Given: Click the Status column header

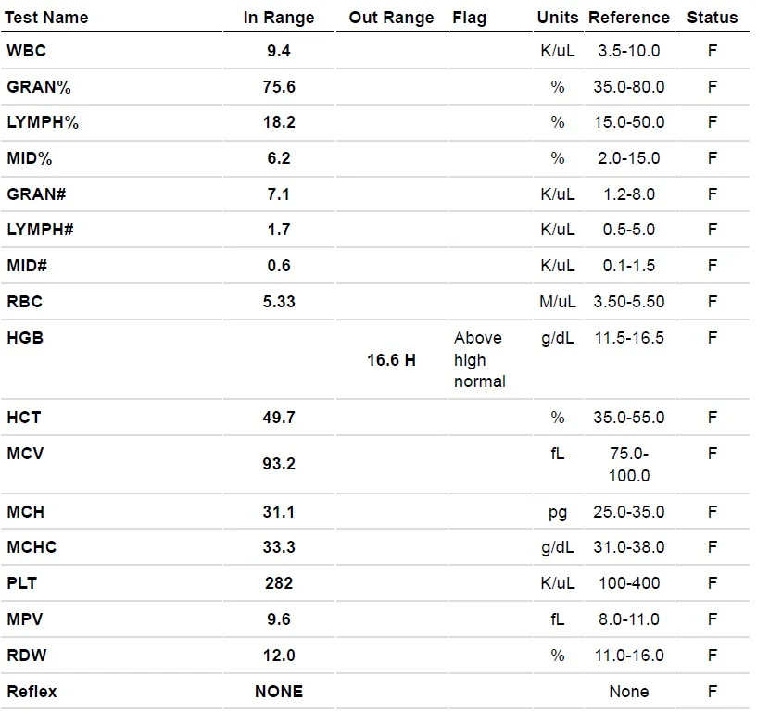Looking at the screenshot, I should [713, 18].
